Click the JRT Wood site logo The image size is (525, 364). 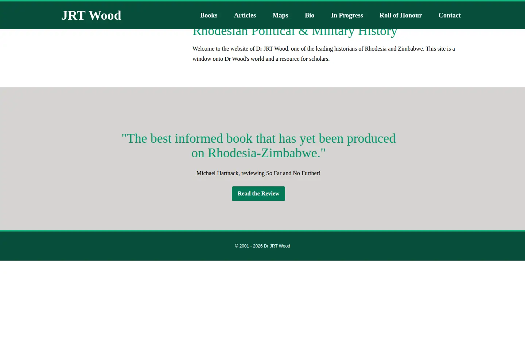(91, 15)
